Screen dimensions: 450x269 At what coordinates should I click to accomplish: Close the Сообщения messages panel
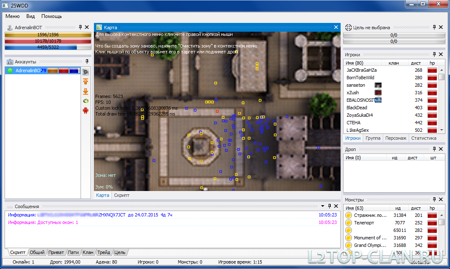click(x=336, y=206)
